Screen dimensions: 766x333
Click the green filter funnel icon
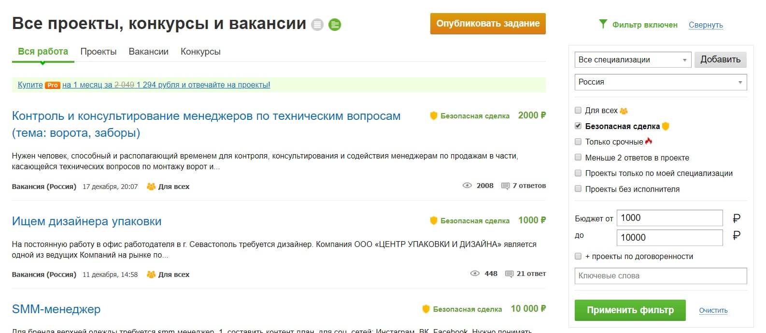tap(603, 24)
